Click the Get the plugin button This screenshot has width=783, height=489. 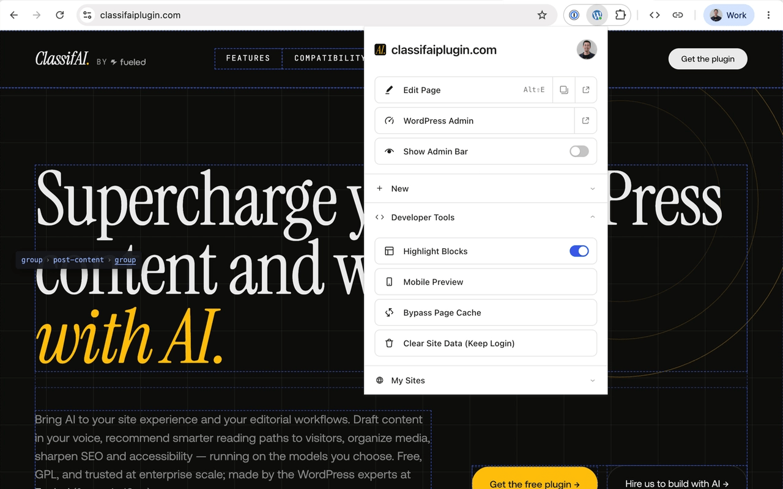(x=708, y=59)
